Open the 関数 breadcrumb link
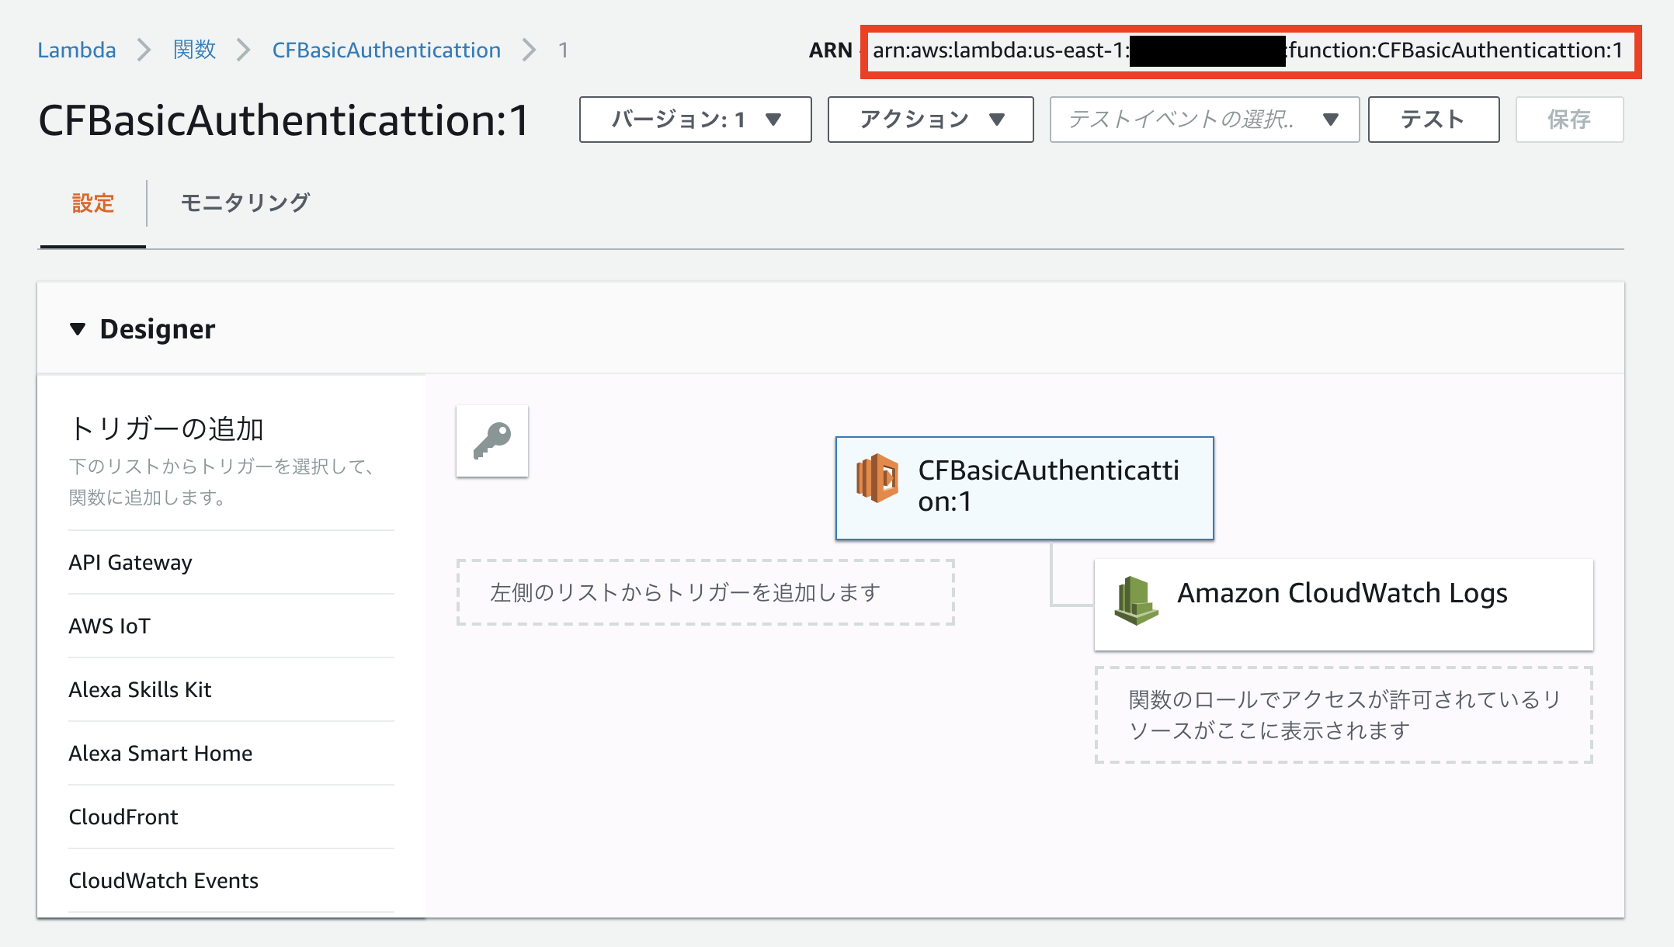 [x=194, y=50]
